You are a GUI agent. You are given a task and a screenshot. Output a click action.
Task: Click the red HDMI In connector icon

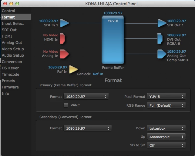click(62, 38)
